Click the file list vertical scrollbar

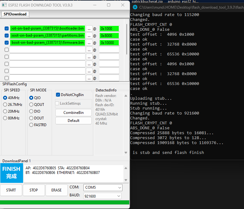tap(127, 39)
